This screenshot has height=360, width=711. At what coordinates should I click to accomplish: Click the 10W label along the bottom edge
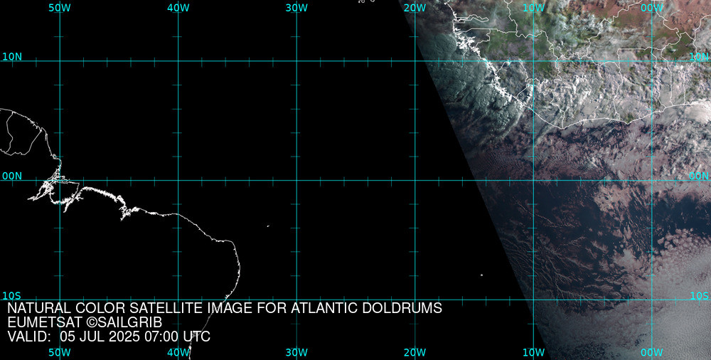click(534, 352)
